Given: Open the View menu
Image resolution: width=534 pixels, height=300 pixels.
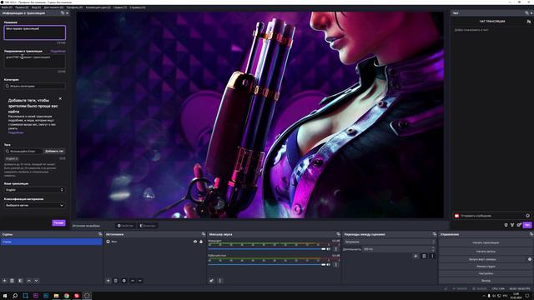Looking at the screenshot, I should [36, 7].
